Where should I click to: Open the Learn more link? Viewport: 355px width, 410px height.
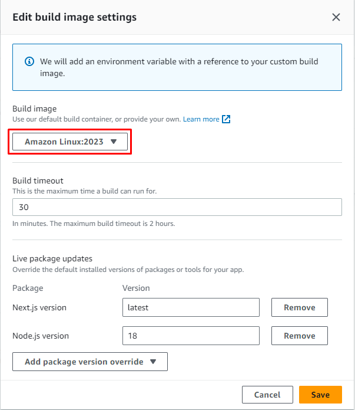201,119
